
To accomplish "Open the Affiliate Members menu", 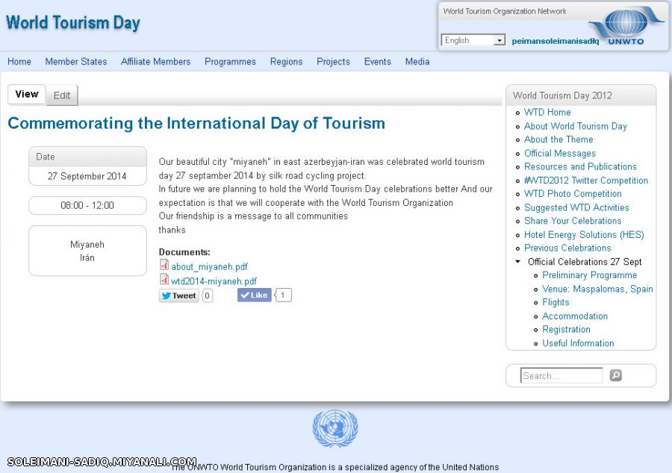I will [155, 62].
